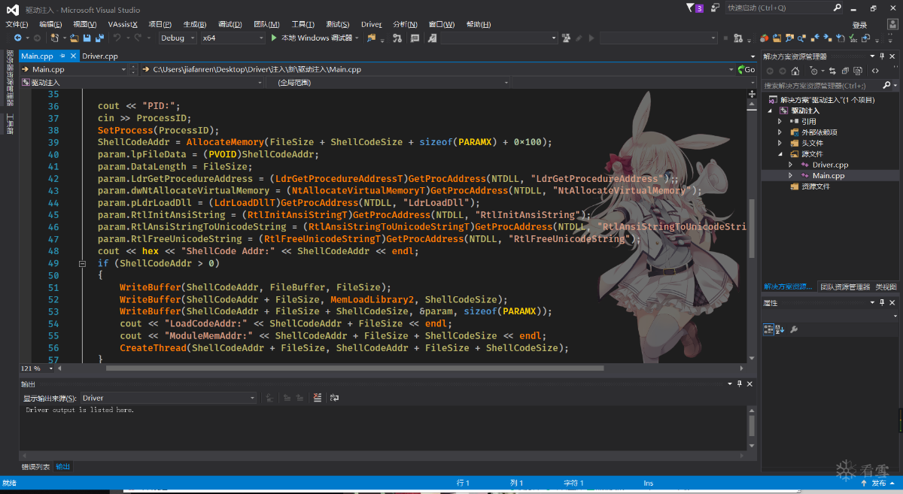
Task: Open the 帮助(H) menu
Action: (479, 24)
